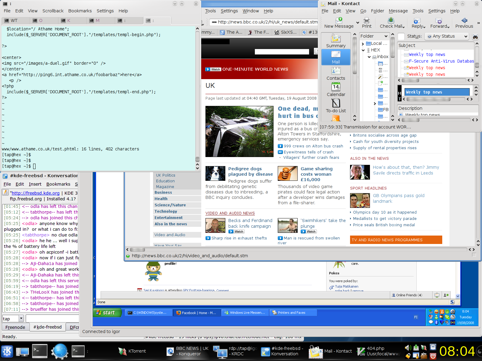Open Message menu in Kontact
Screen dimensions: 482x361
(398, 11)
